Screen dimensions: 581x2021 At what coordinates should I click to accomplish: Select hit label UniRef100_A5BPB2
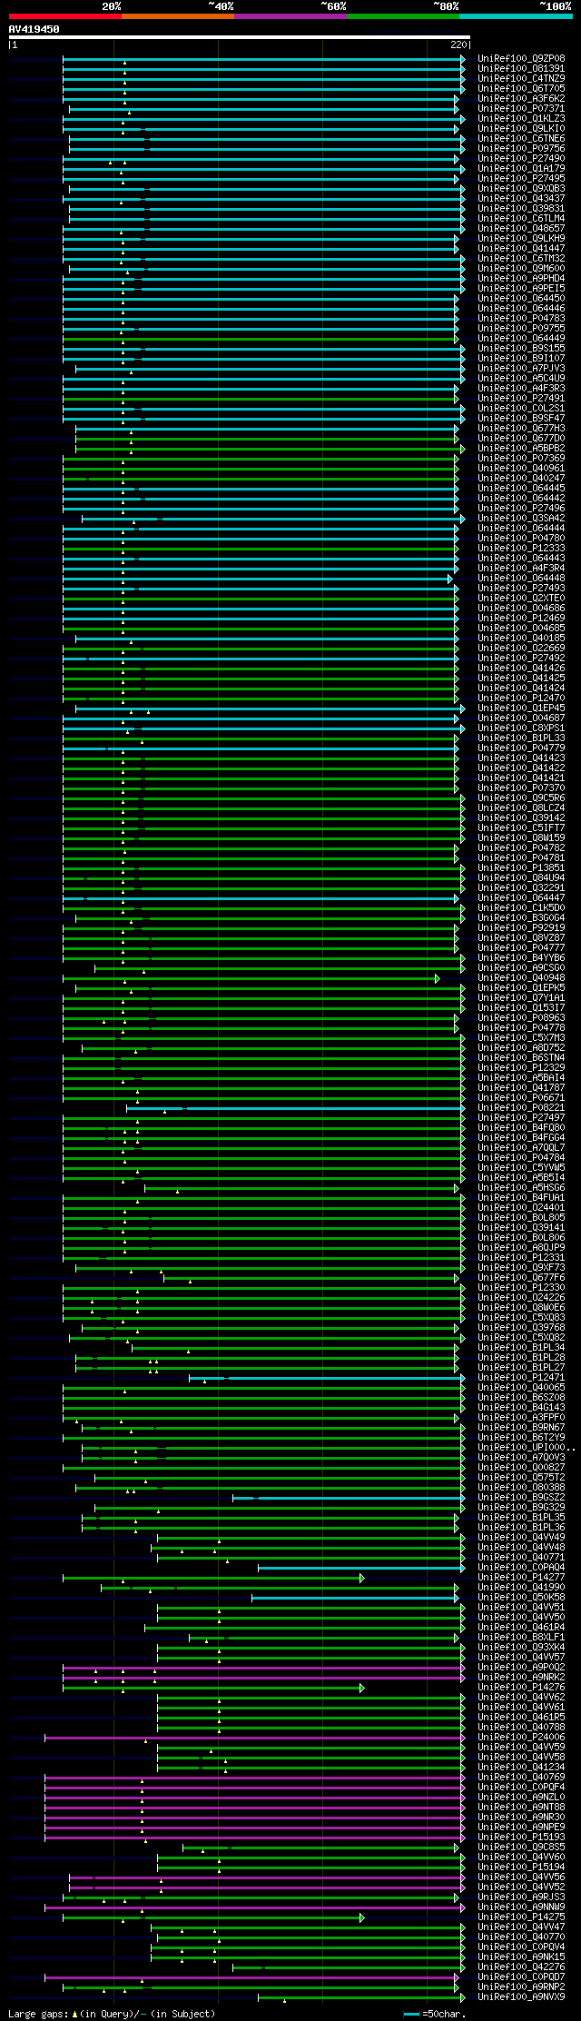521,449
